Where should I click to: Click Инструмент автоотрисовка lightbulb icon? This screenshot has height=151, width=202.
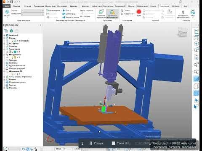click(x=183, y=14)
